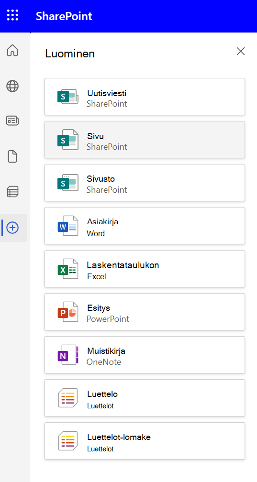Click the 'OneNote' subtitle text
This screenshot has width=257, height=482.
click(x=104, y=362)
